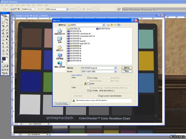Go to Desktop location in Save As sidebar

click(x=60, y=40)
